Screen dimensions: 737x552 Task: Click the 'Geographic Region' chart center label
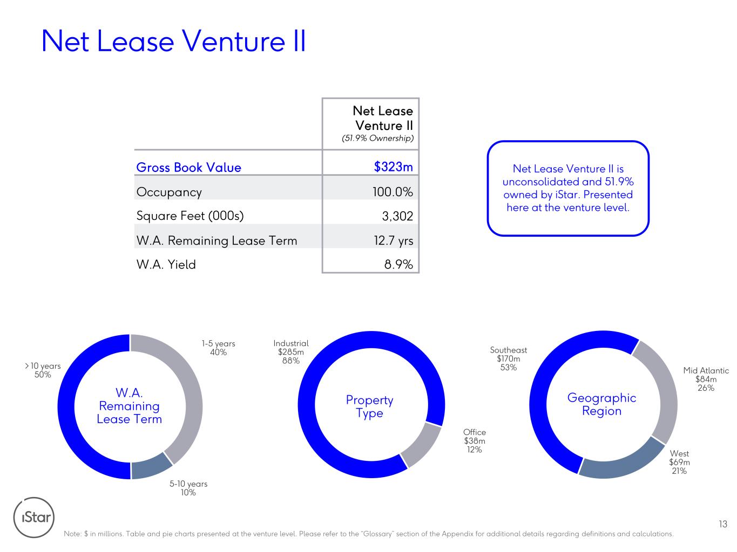coord(602,404)
